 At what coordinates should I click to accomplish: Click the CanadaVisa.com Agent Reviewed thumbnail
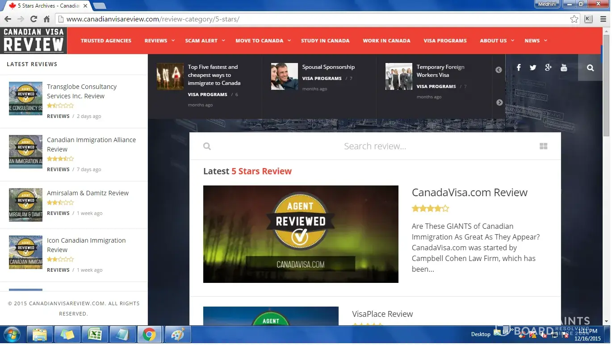301,234
